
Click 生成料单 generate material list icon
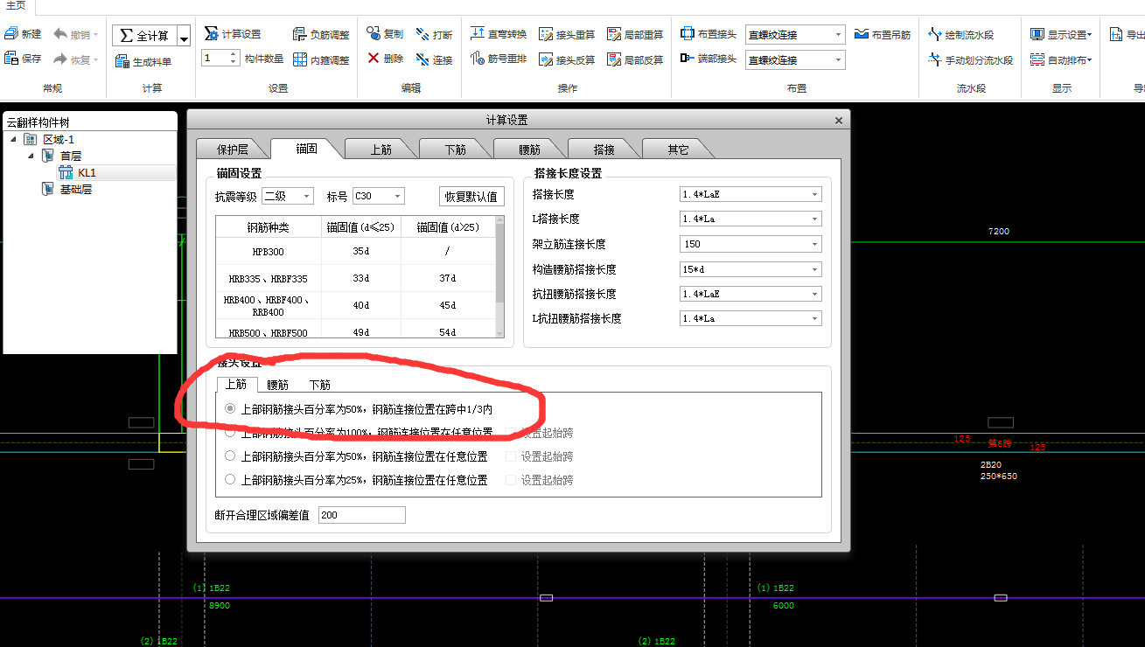coord(122,61)
